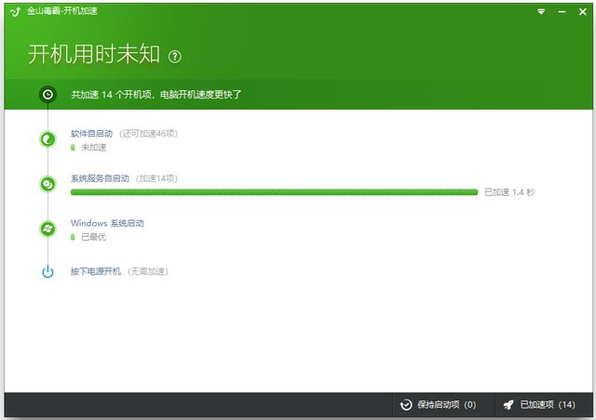Viewport: 596px width, 420px height.
Task: Click the clock icon on the summary bar
Action: pos(47,94)
